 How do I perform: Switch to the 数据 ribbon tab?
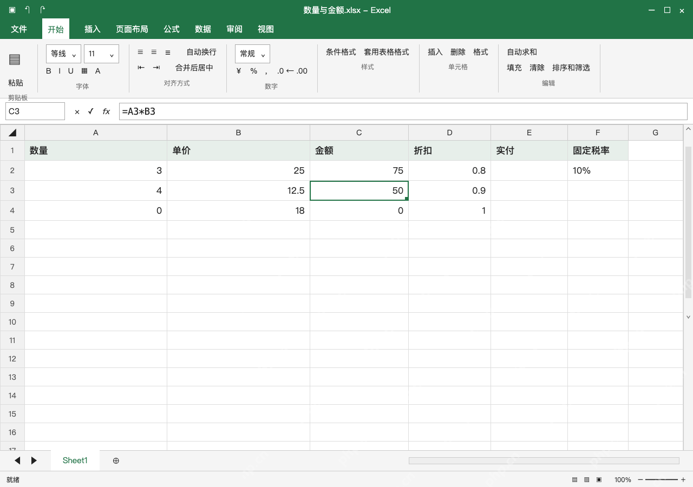pos(203,29)
